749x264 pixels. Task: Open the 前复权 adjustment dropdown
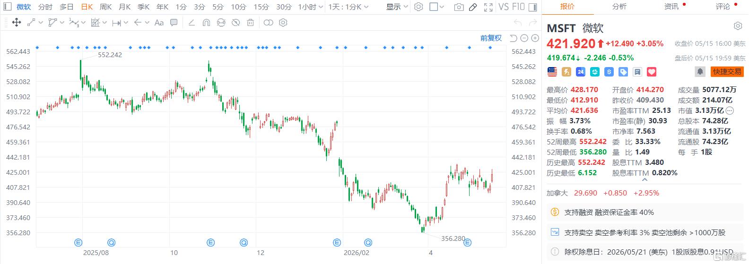click(491, 38)
